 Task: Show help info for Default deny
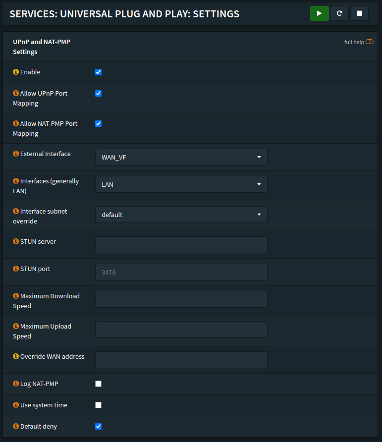[16, 426]
